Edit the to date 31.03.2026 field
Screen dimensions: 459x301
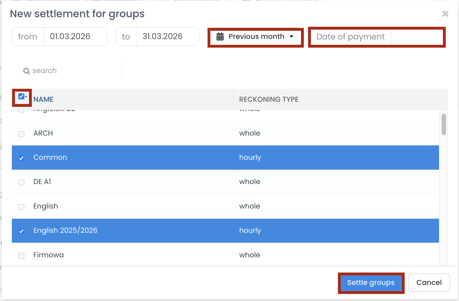167,37
